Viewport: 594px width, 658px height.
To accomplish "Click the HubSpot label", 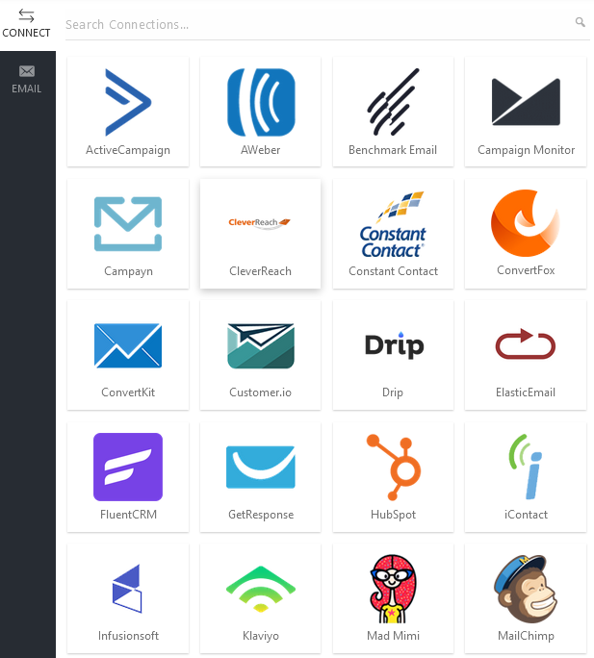I will coord(393,515).
